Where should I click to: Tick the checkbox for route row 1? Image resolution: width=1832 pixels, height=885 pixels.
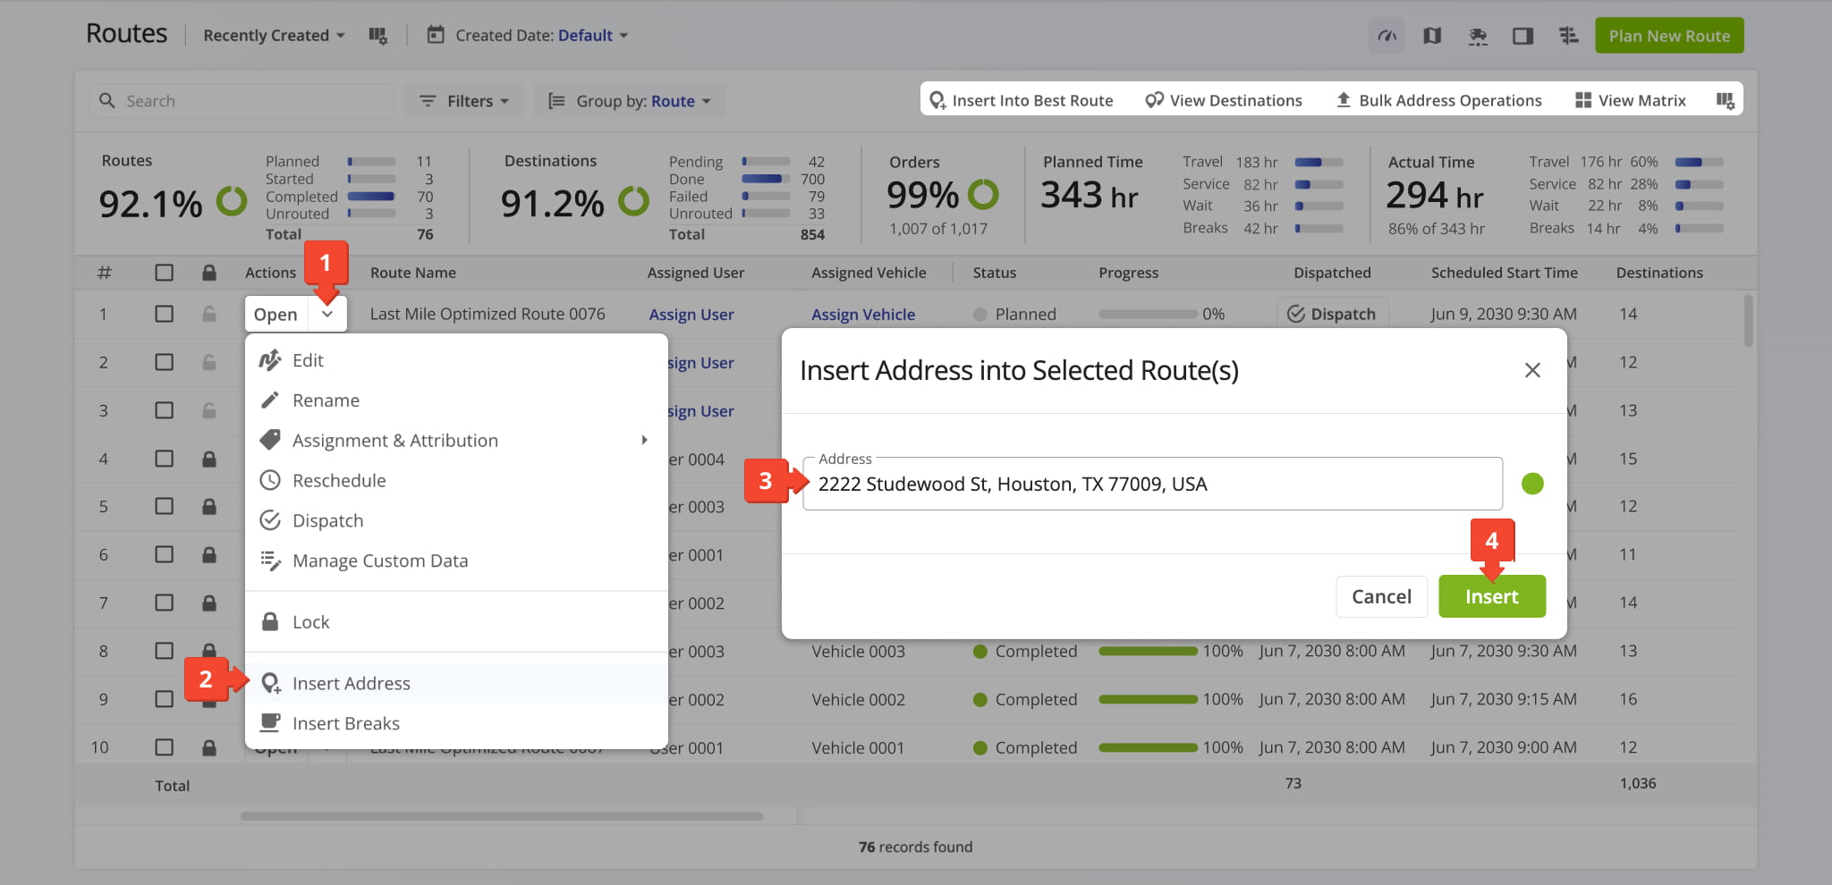164,314
